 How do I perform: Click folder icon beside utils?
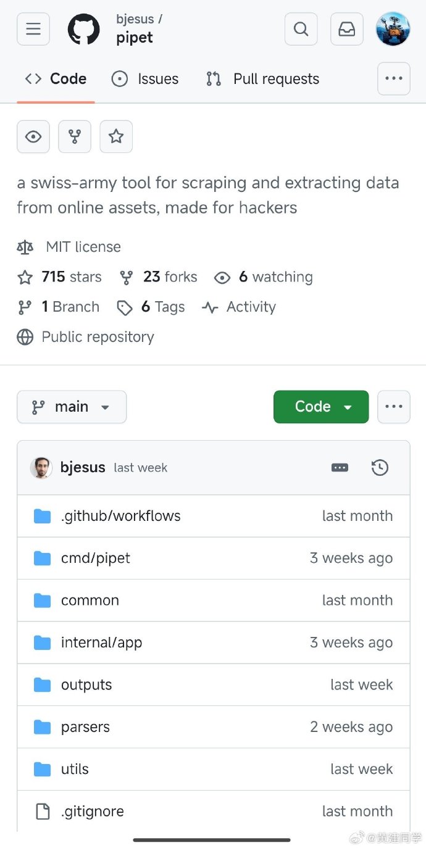[x=42, y=769]
